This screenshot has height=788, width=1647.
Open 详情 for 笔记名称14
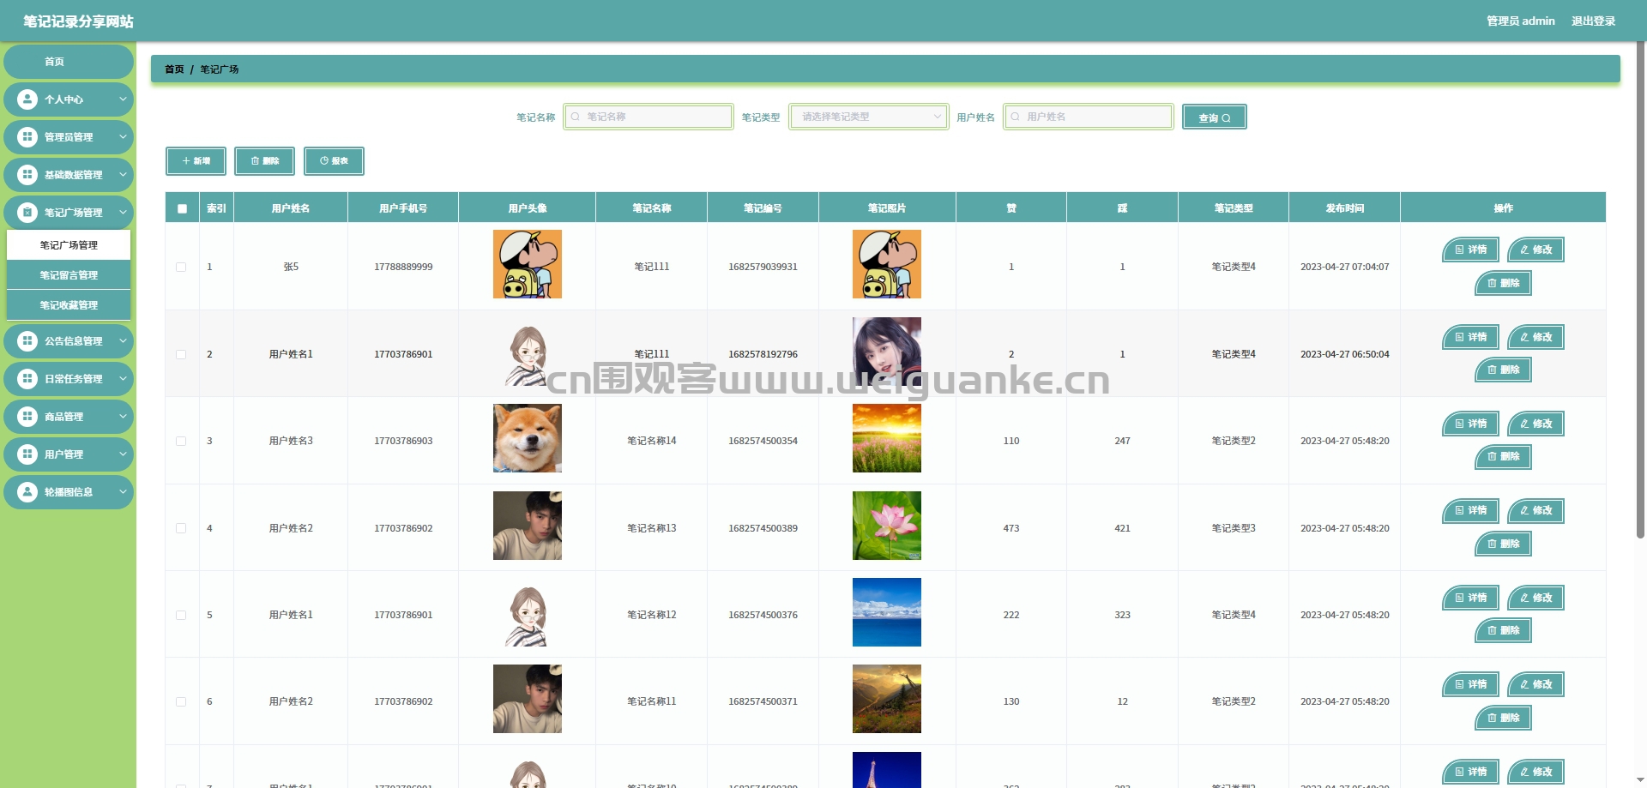1470,424
